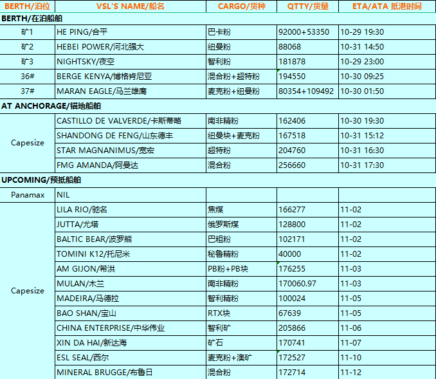Click vessel name MADEIRA/马德拉

click(88, 299)
